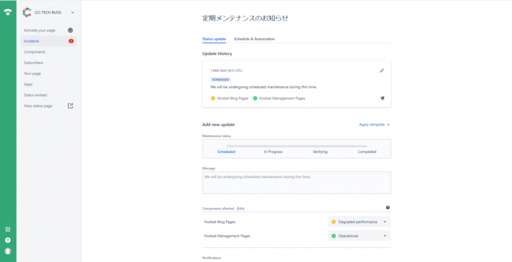The height and width of the screenshot is (262, 512).
Task: Click into the Message text area
Action: tap(296, 183)
